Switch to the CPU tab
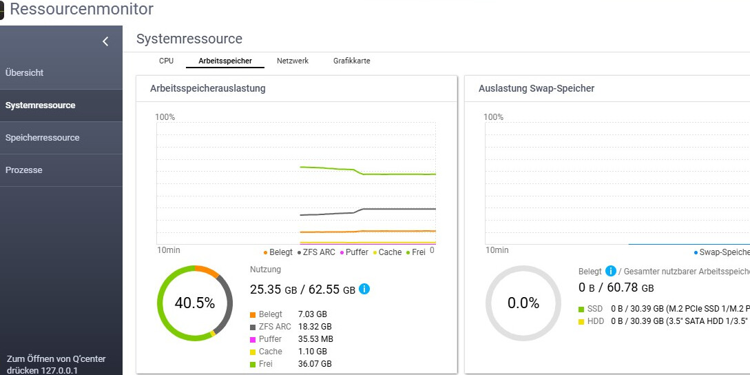This screenshot has width=750, height=375. (x=166, y=61)
